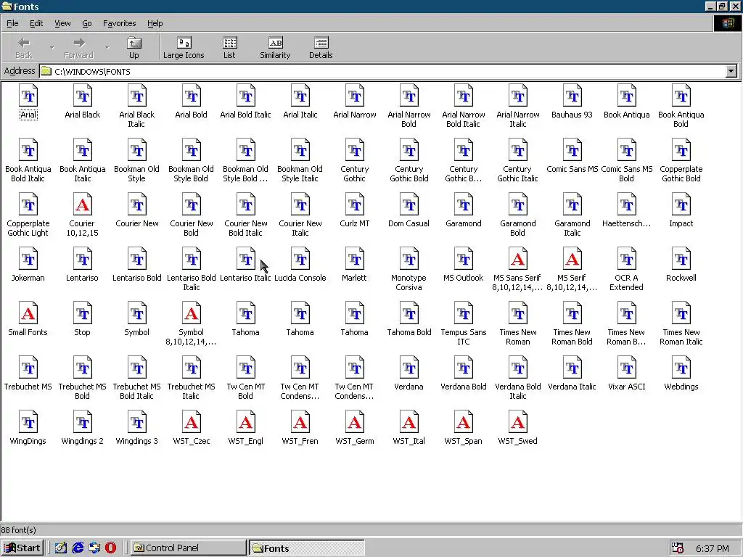Click the WST_Swed font icon

(x=517, y=423)
